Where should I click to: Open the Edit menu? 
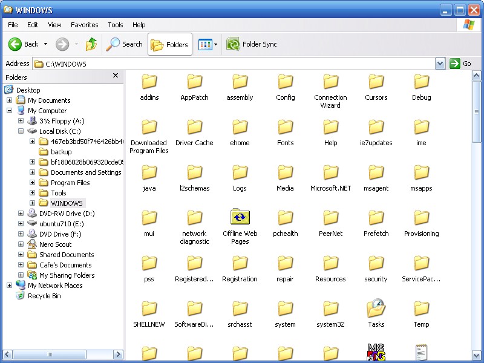[33, 25]
